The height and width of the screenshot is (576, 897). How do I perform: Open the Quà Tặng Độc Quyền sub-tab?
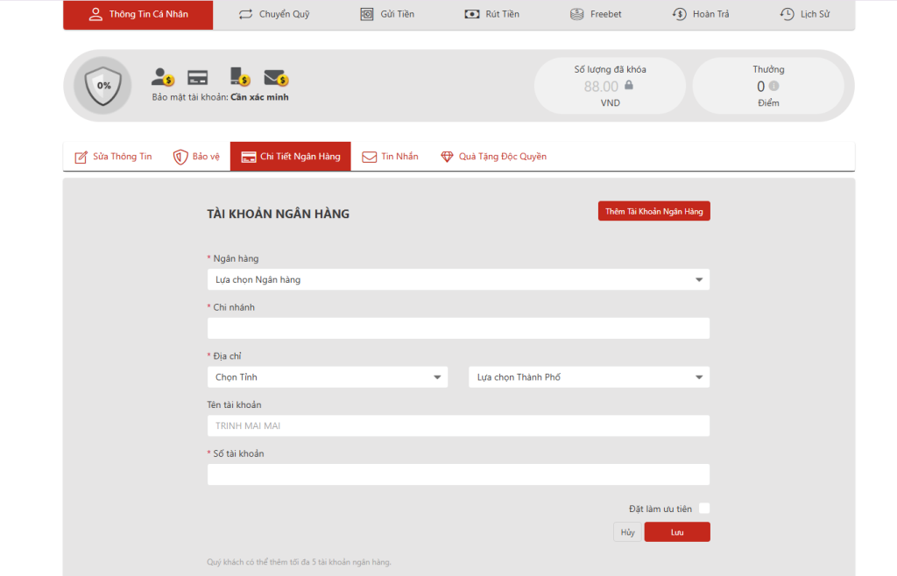click(493, 157)
